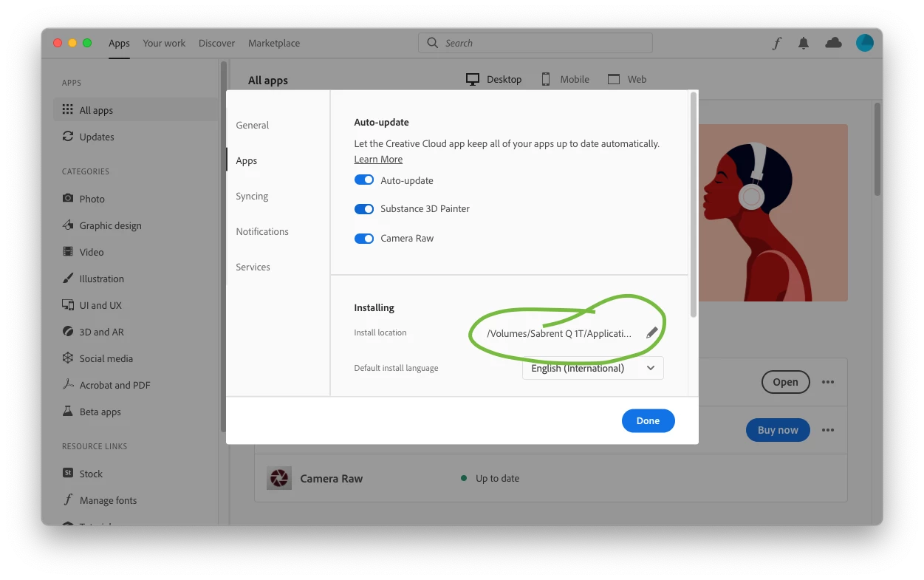The width and height of the screenshot is (924, 580).
Task: Show Web apps
Action: click(x=627, y=79)
